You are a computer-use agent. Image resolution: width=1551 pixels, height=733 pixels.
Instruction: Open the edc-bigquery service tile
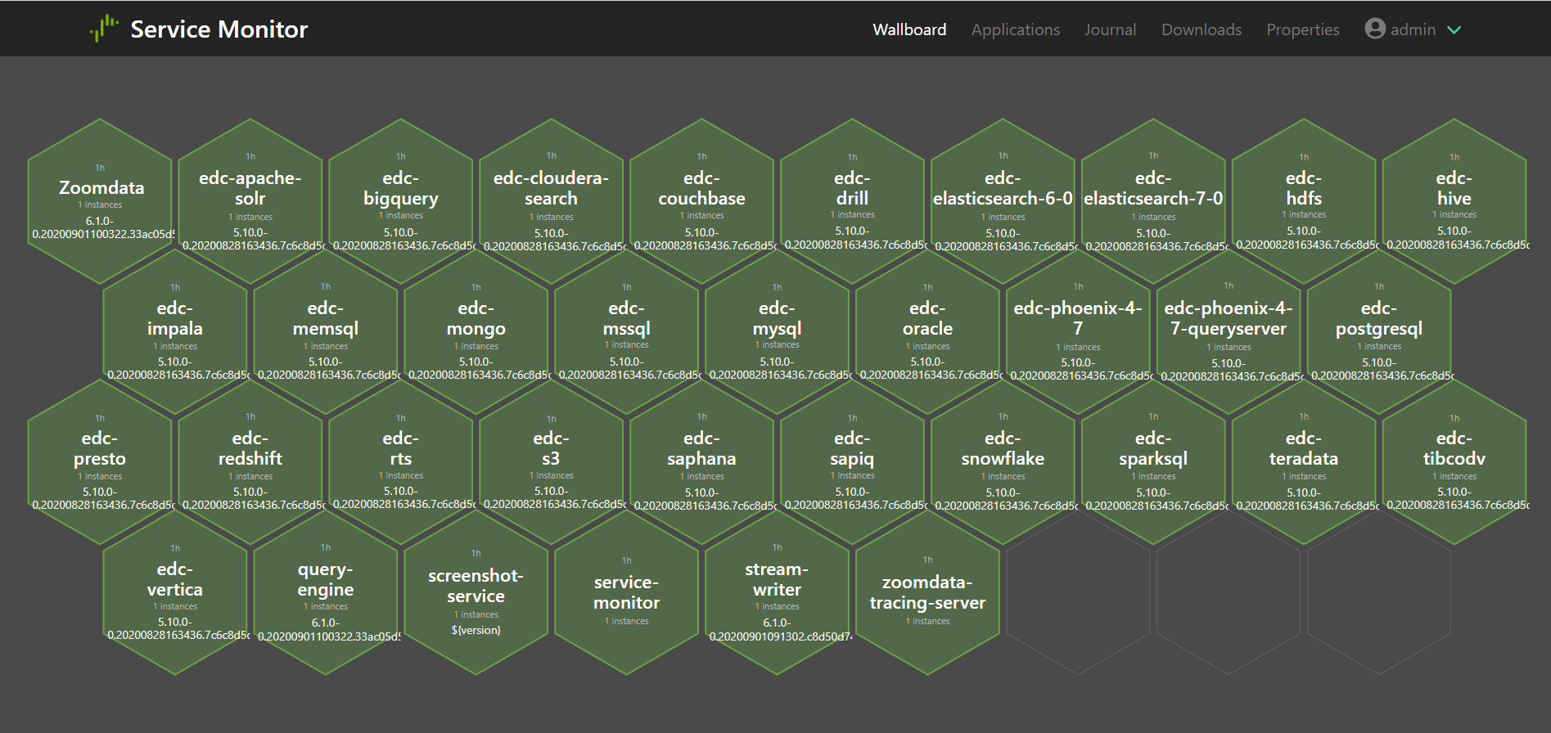[401, 201]
